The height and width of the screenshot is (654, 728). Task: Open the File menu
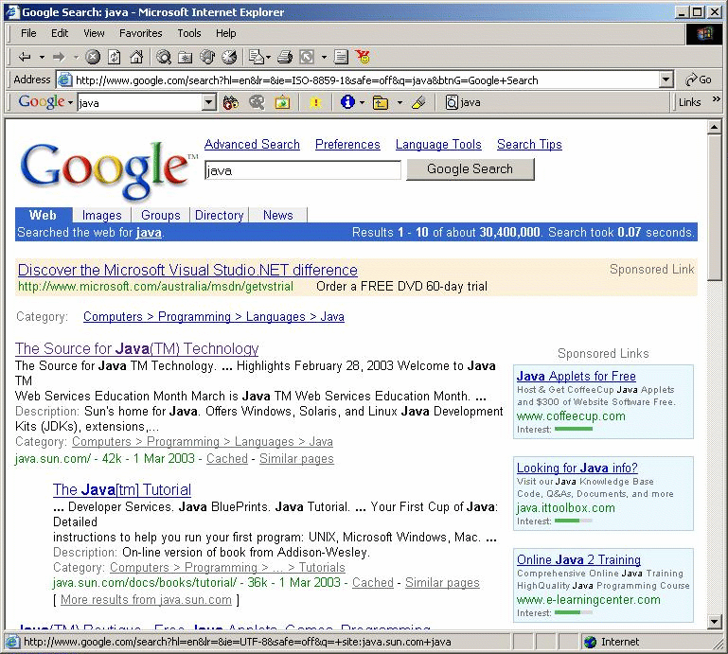pyautogui.click(x=28, y=33)
